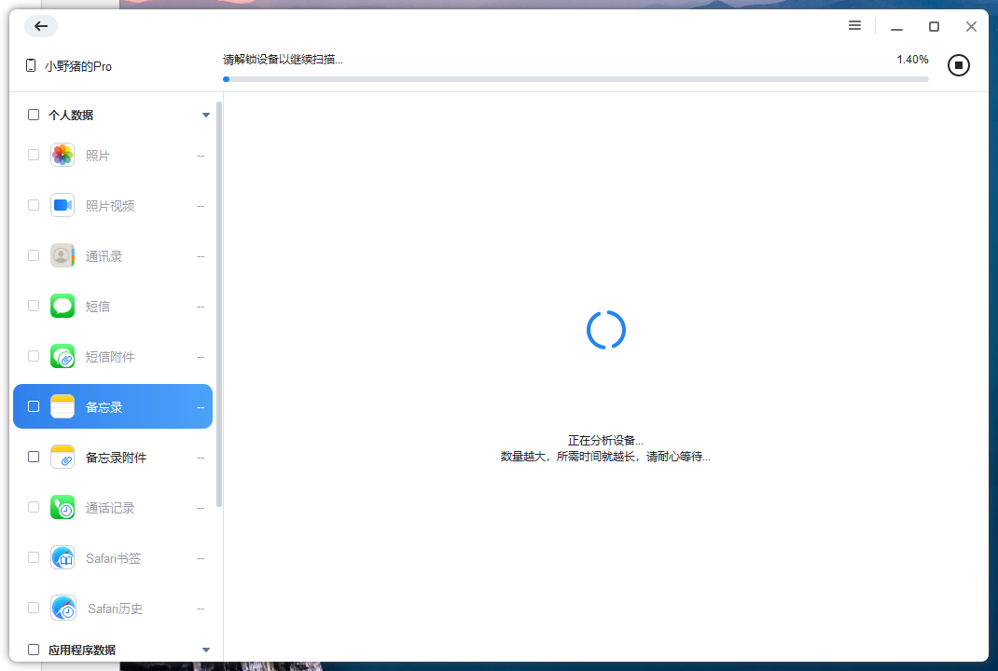Screen dimensions: 998x671
Task: Select the 短信 messages icon
Action: 62,306
